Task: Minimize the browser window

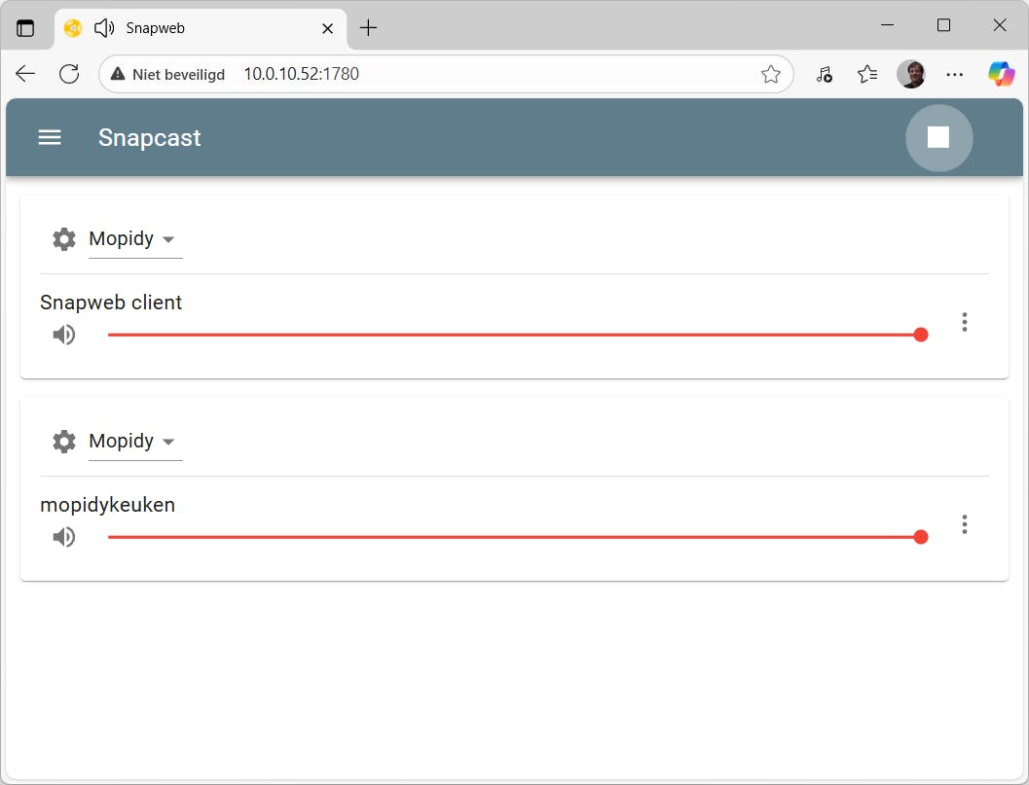Action: click(887, 25)
